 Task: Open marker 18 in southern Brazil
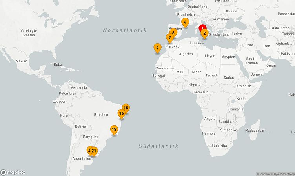click(114, 130)
